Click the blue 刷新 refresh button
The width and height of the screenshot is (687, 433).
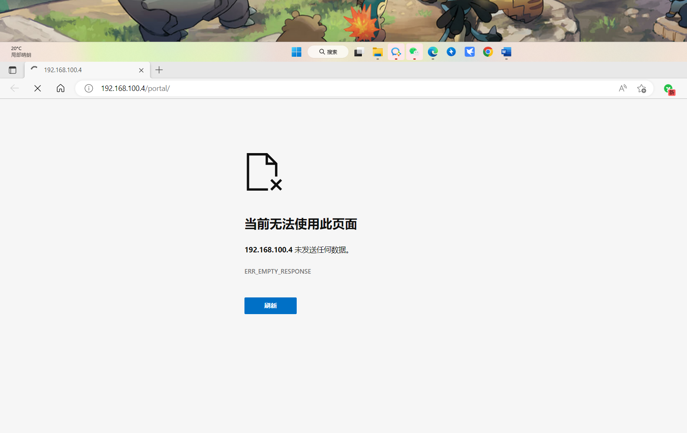pyautogui.click(x=270, y=306)
